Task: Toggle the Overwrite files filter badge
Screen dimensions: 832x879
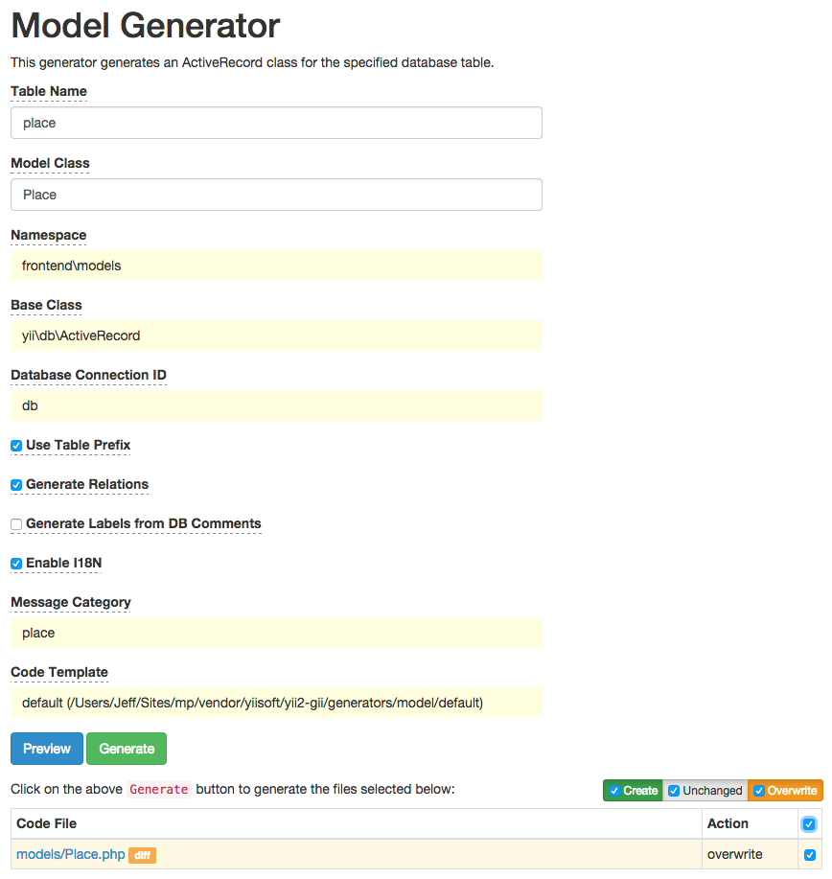Action: click(x=785, y=790)
